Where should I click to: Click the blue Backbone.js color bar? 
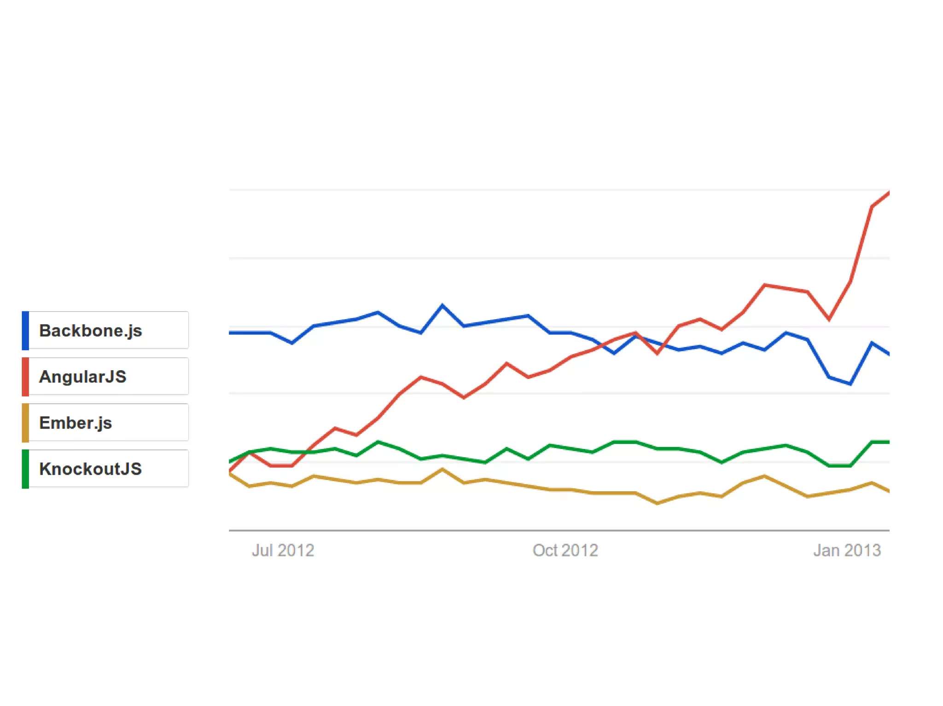(x=25, y=330)
